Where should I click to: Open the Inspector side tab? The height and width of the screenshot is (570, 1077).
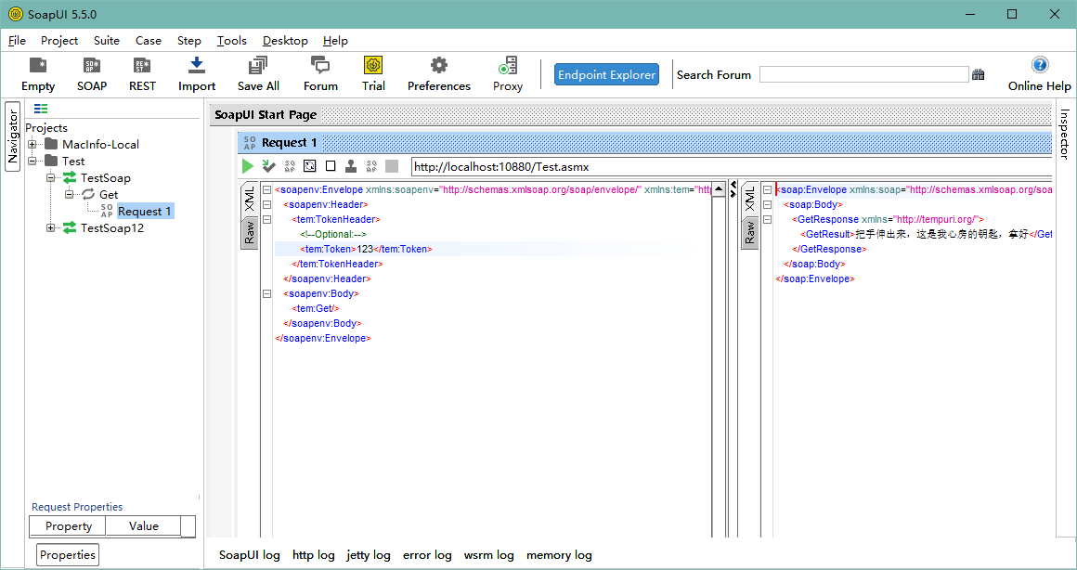pos(1065,134)
